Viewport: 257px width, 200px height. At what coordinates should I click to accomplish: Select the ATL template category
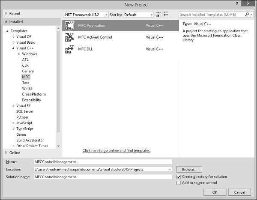coord(25,60)
